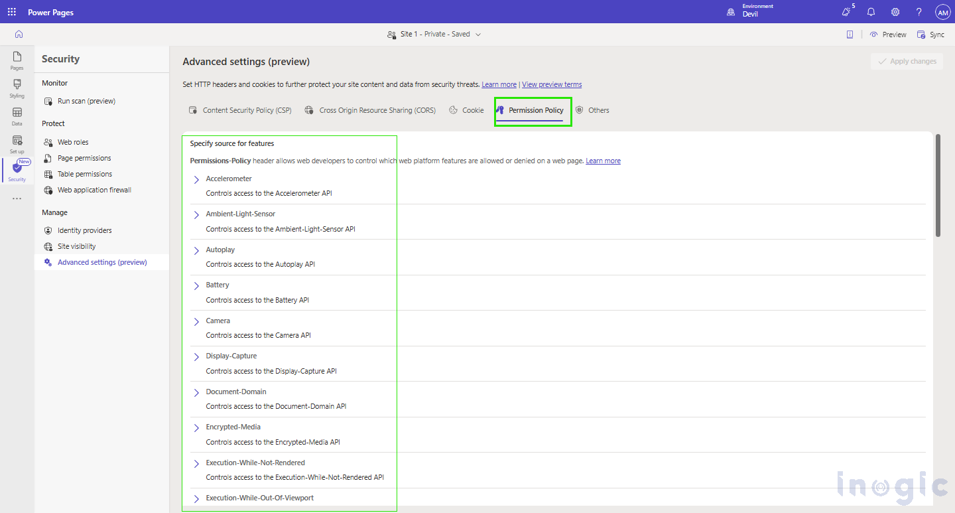Expand the Autoplay chevron

pyautogui.click(x=196, y=251)
